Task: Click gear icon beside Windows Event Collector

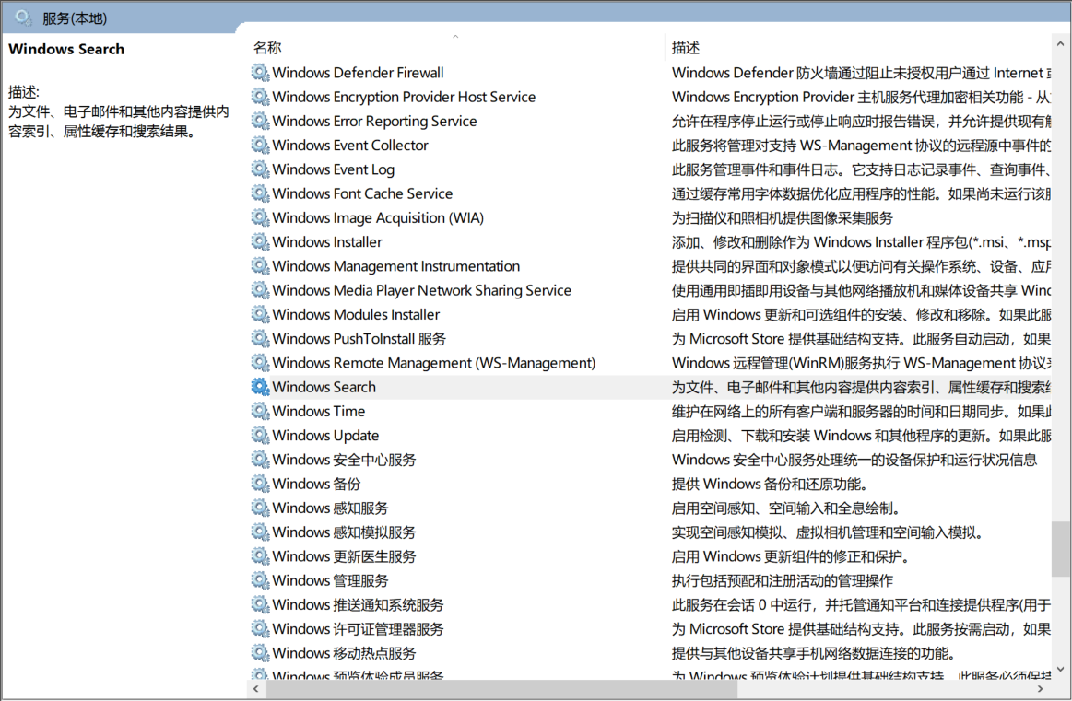Action: point(260,145)
